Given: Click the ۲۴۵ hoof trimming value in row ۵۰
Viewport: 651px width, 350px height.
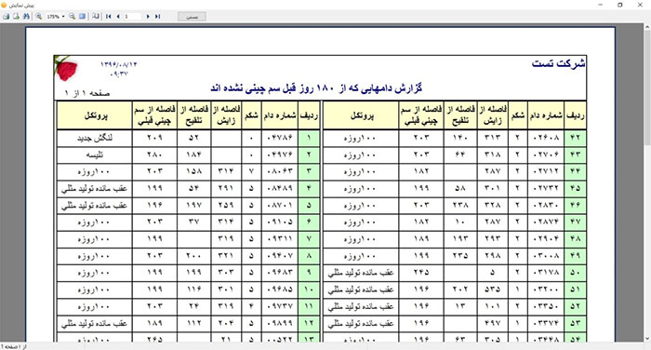Looking at the screenshot, I should point(421,272).
